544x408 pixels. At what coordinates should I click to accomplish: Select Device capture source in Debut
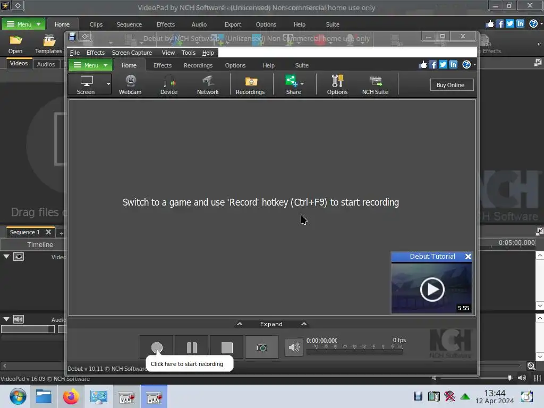(168, 84)
